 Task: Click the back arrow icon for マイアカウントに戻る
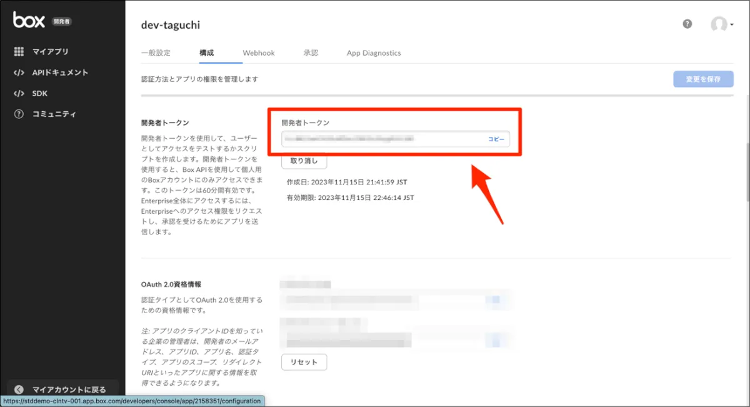(19, 389)
